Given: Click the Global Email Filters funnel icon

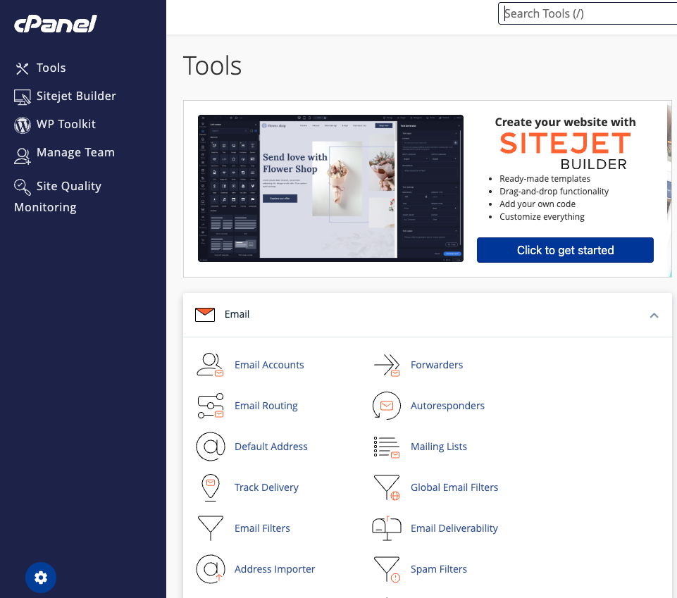Looking at the screenshot, I should [386, 487].
